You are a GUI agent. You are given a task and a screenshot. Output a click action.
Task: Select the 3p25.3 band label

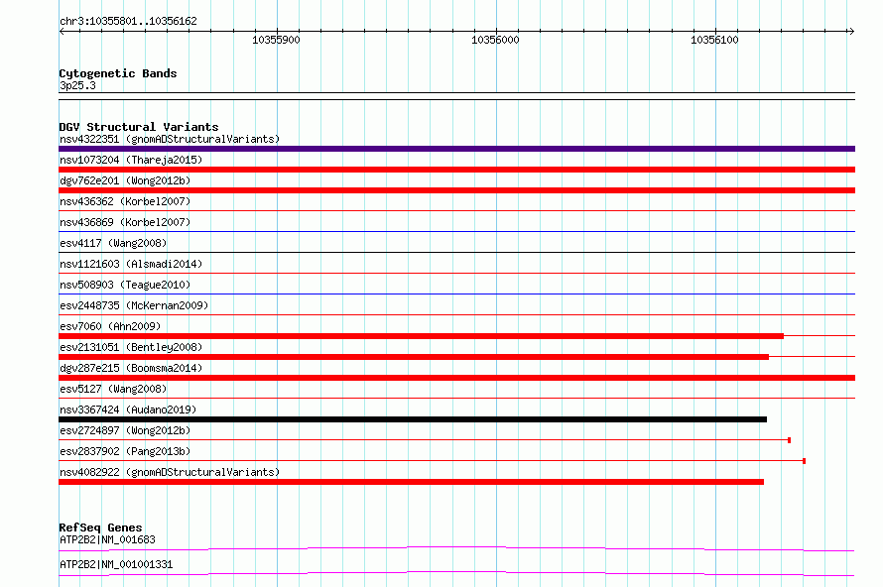pos(77,85)
